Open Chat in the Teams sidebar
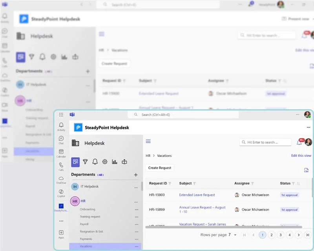The image size is (314, 251). coord(61,140)
